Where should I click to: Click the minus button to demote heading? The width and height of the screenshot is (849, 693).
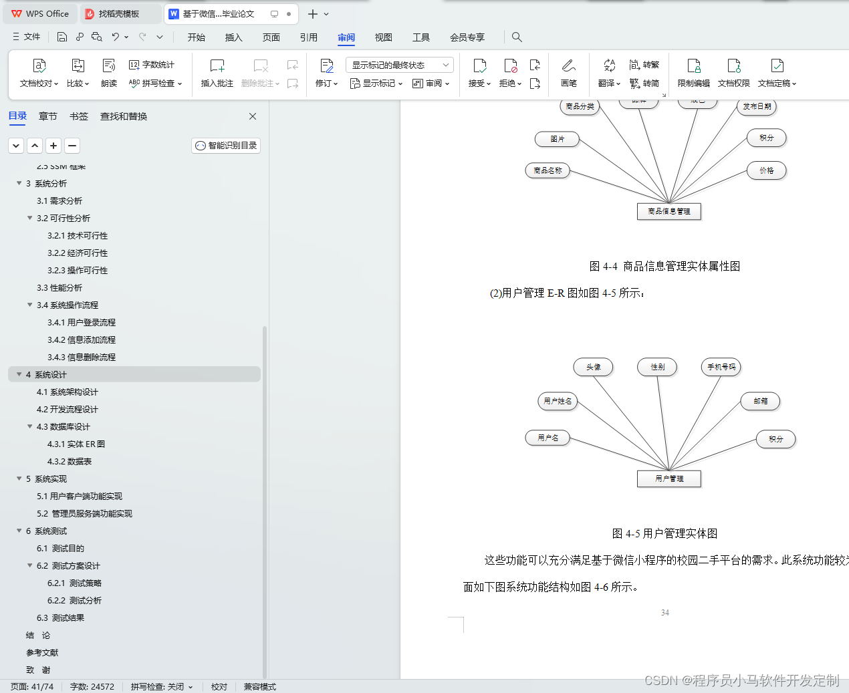pyautogui.click(x=72, y=145)
